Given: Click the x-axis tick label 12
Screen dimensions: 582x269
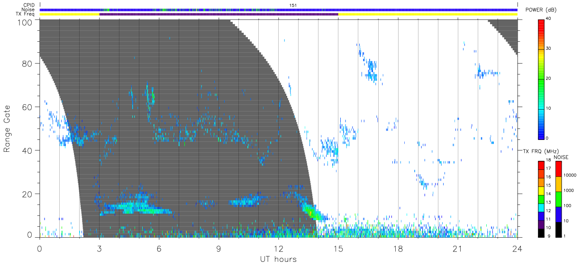Looking at the screenshot, I should coord(278,249).
